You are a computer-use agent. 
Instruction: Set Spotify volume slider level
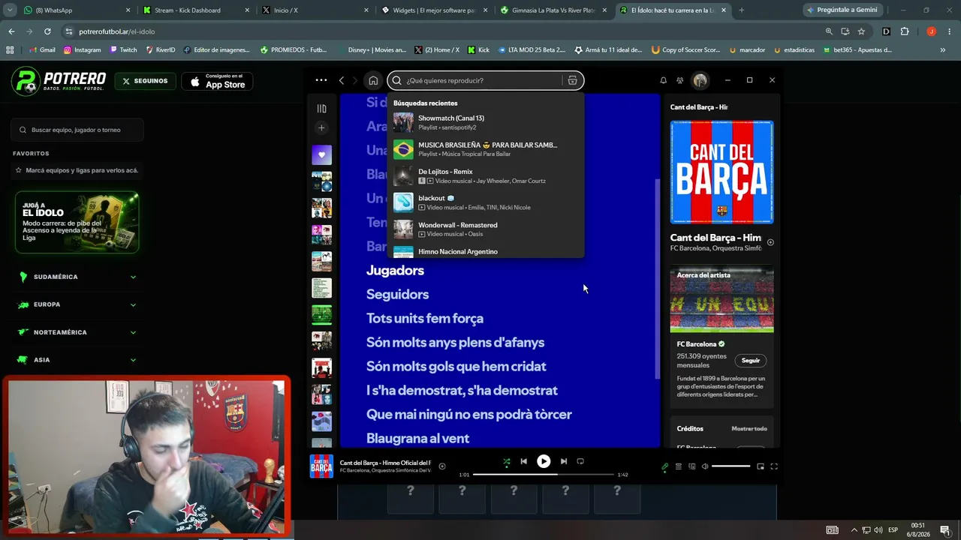tap(731, 466)
